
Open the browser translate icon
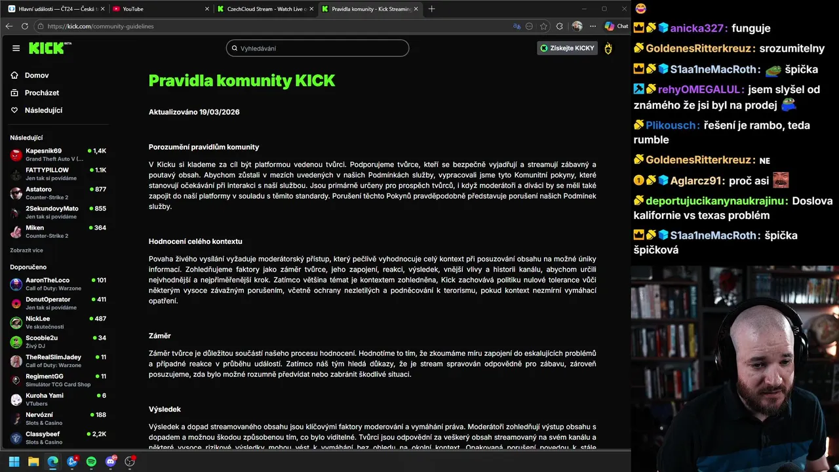click(517, 26)
